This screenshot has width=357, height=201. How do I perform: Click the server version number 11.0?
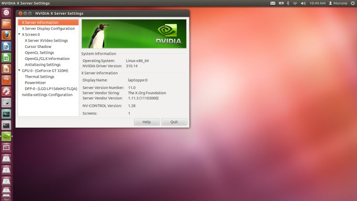132,88
